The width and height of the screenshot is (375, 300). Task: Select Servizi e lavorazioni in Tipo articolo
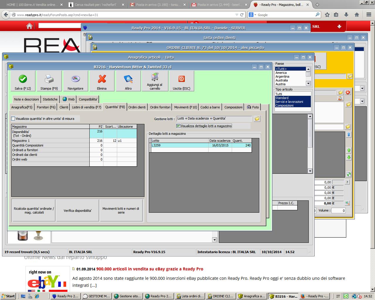(293, 102)
